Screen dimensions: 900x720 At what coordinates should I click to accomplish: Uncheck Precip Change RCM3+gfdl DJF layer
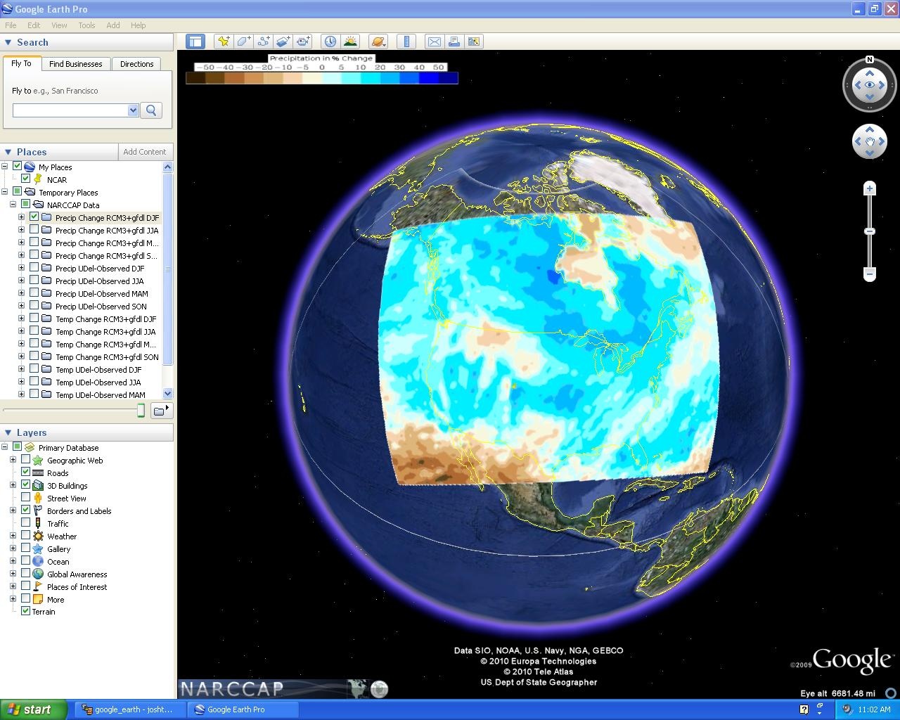click(x=34, y=217)
